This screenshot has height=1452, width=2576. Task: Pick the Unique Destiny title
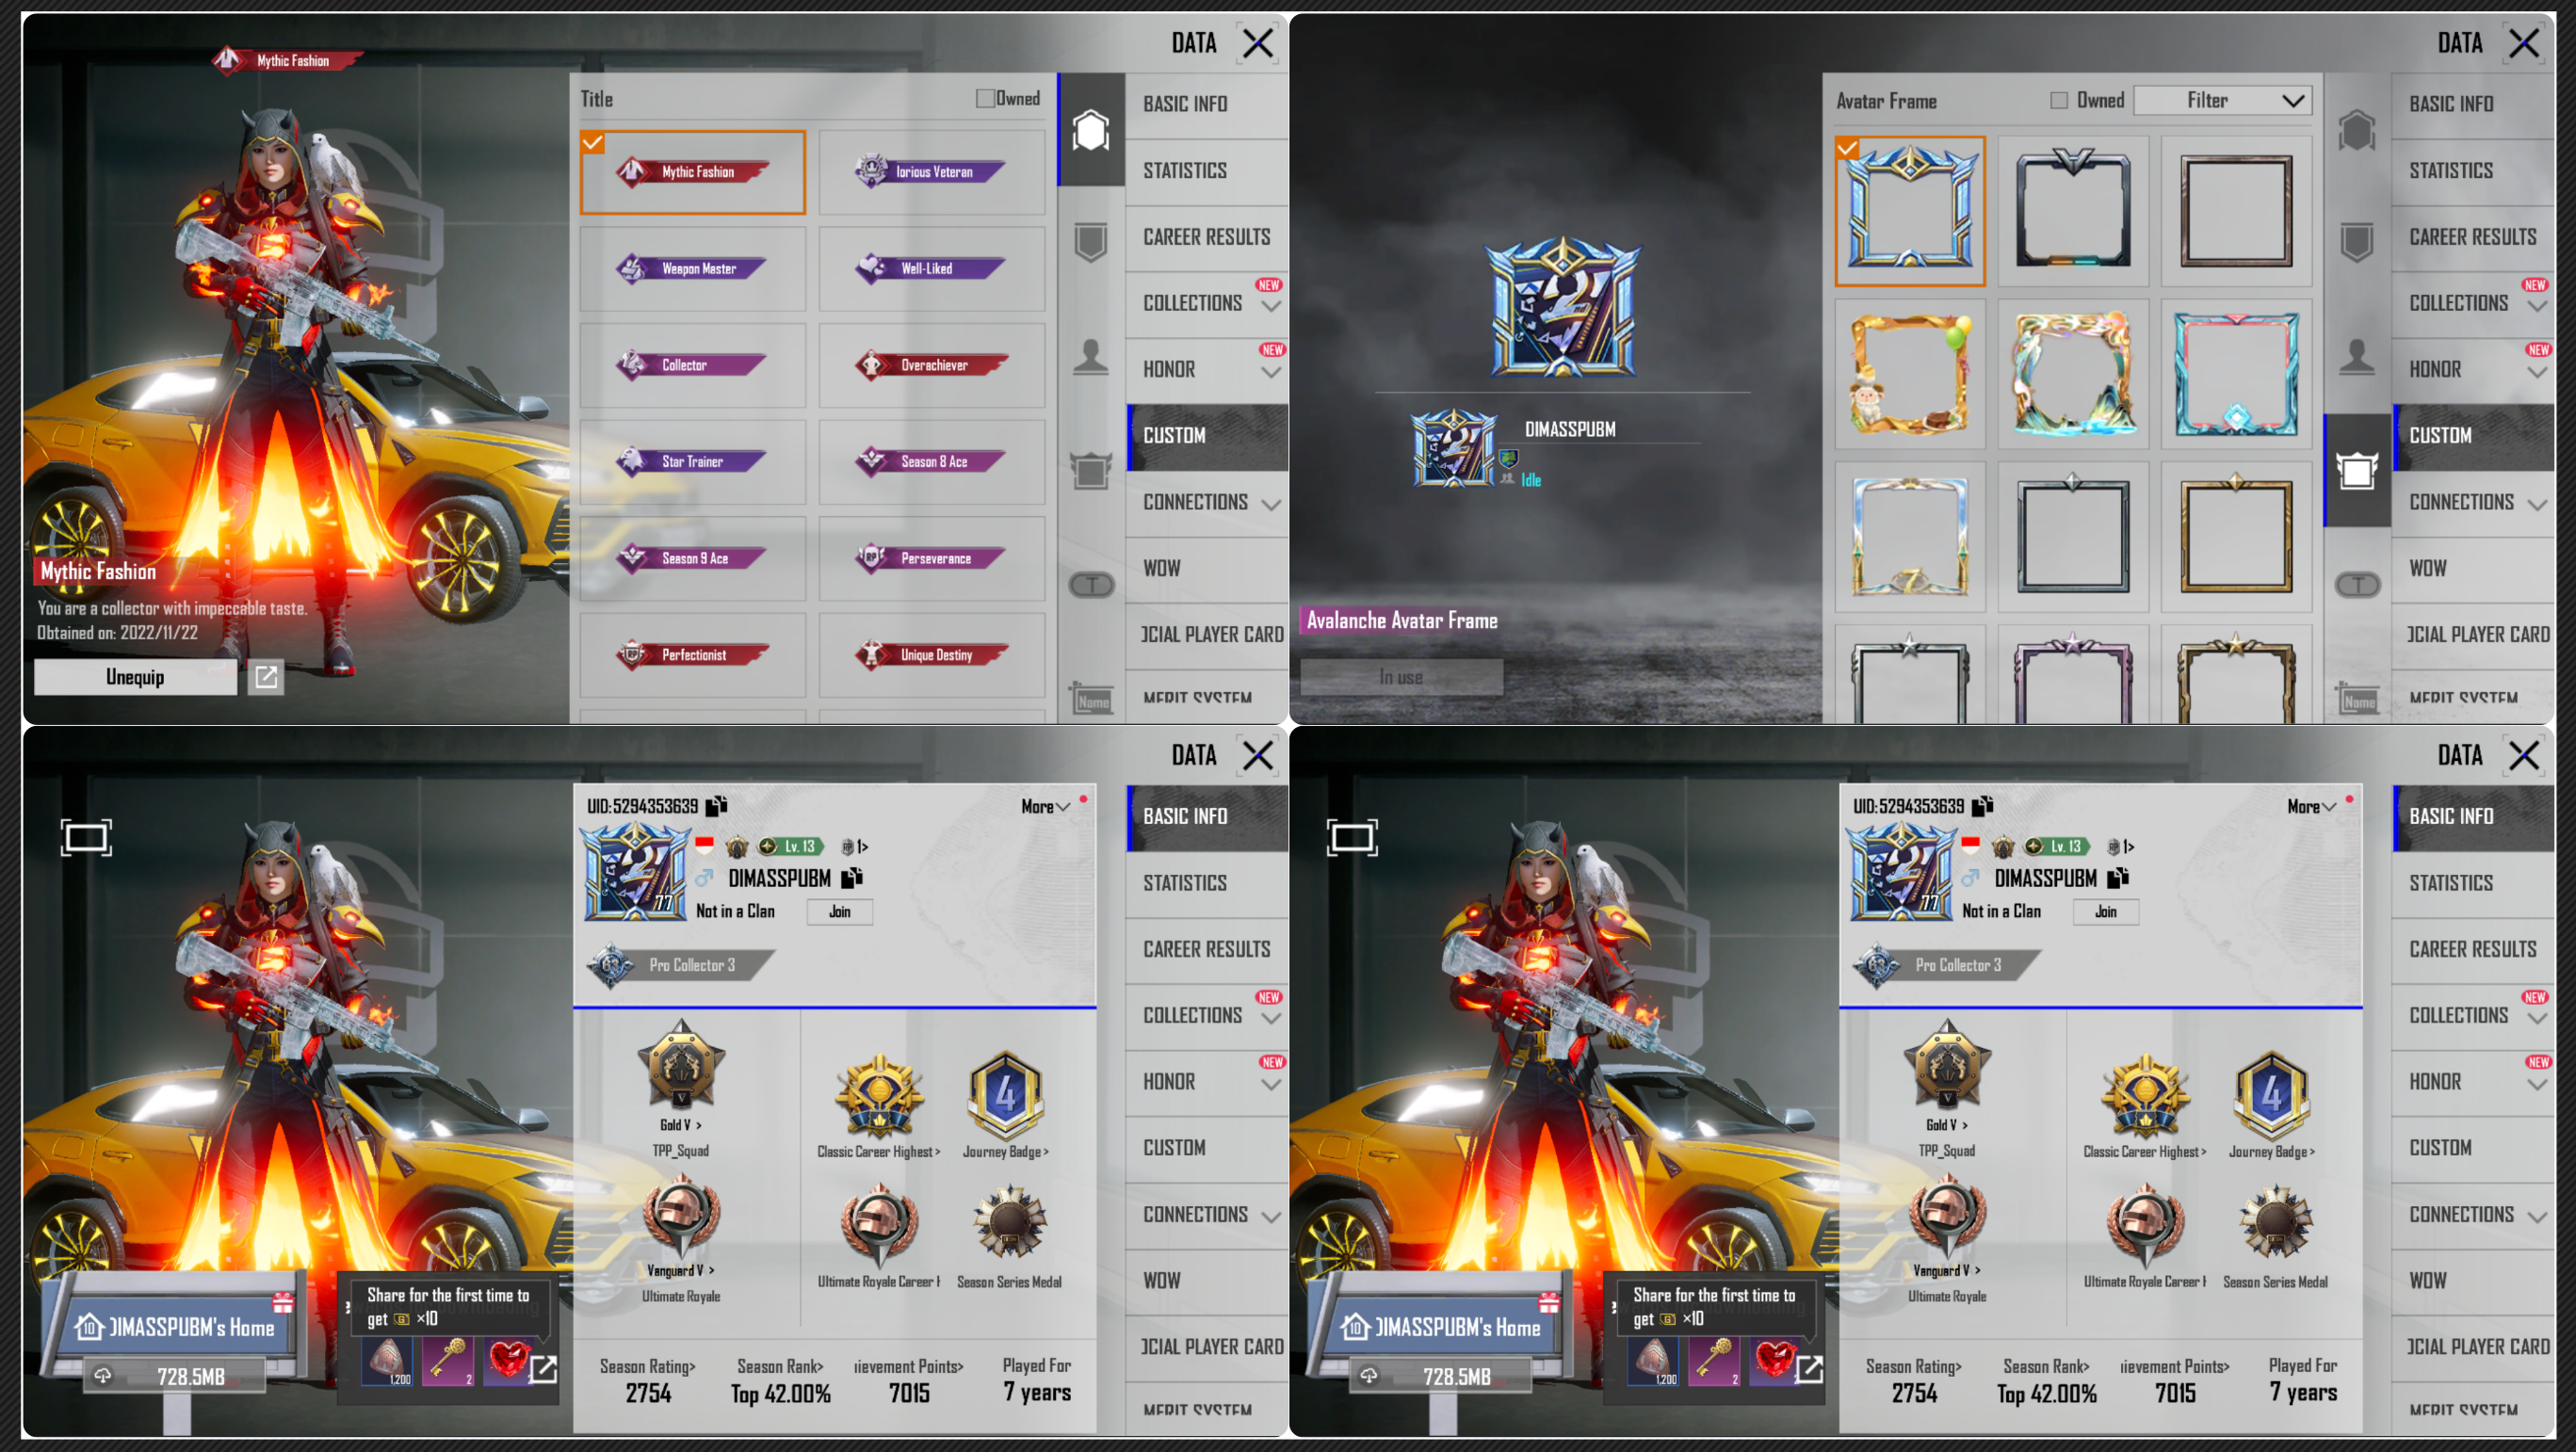coord(931,655)
